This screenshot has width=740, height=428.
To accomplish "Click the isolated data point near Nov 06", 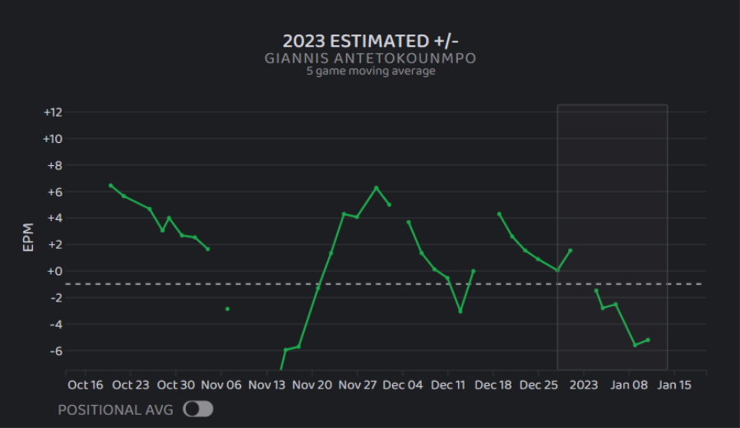I will [x=228, y=309].
